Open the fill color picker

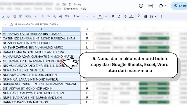(x=139, y=16)
